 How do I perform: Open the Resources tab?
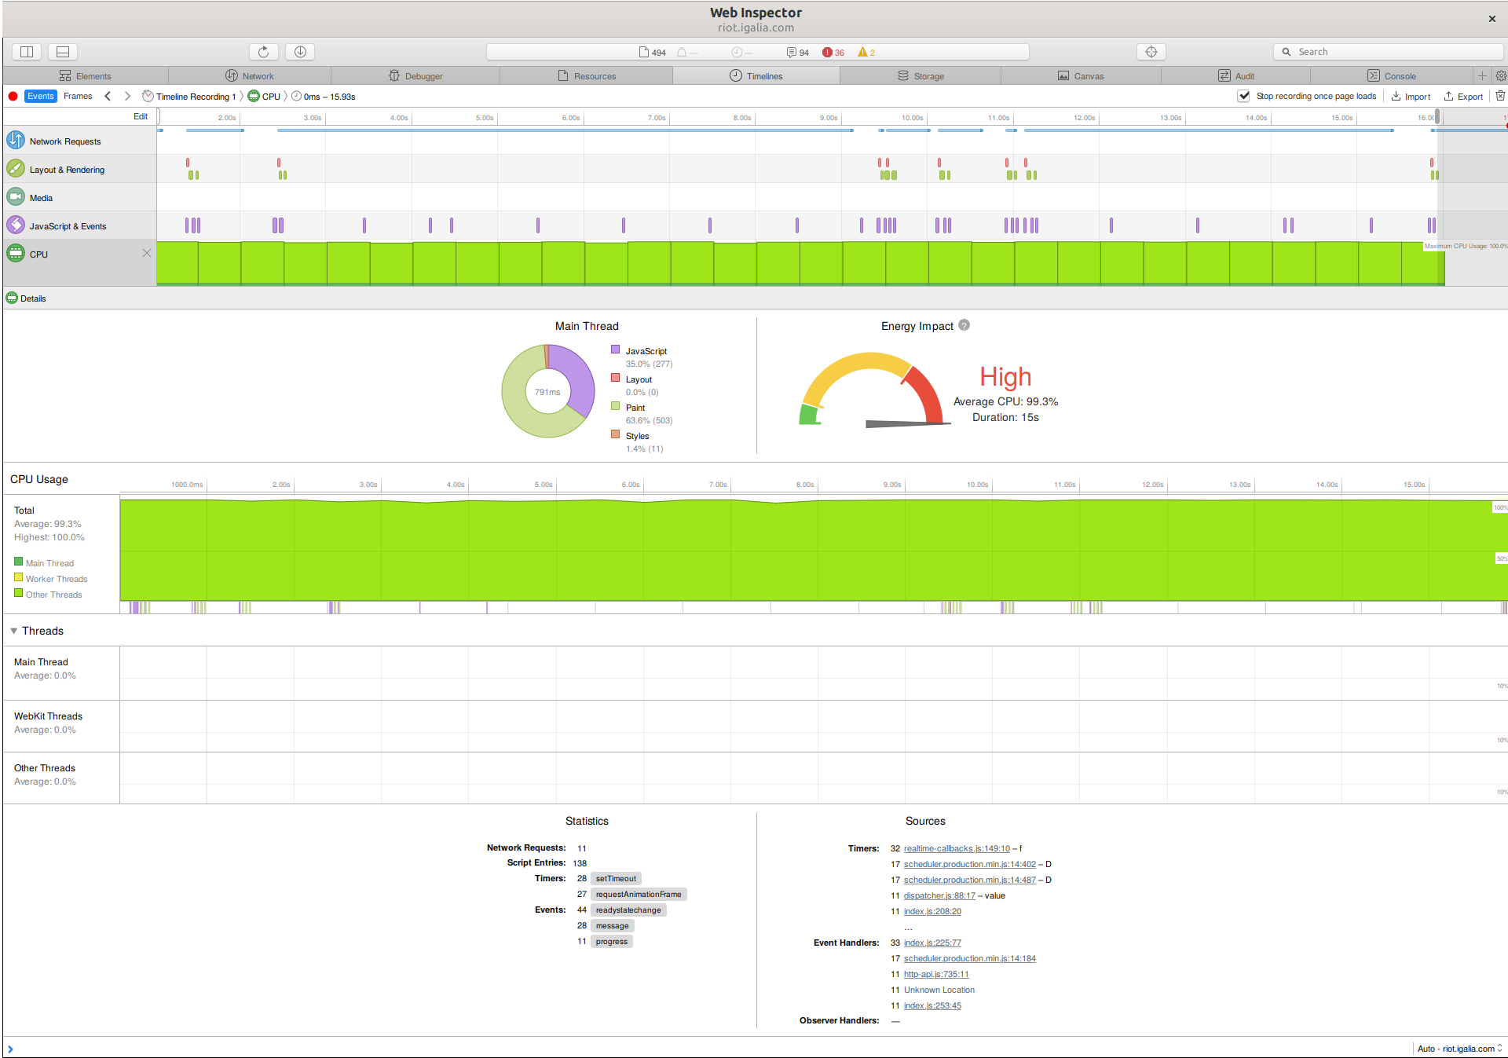tap(587, 76)
